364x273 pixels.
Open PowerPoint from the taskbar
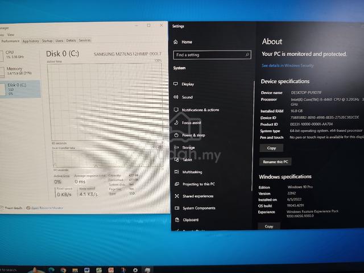111,270
